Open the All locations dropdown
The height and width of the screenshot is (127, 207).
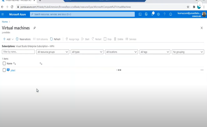click(121, 52)
